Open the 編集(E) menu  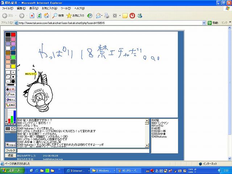[21, 8]
